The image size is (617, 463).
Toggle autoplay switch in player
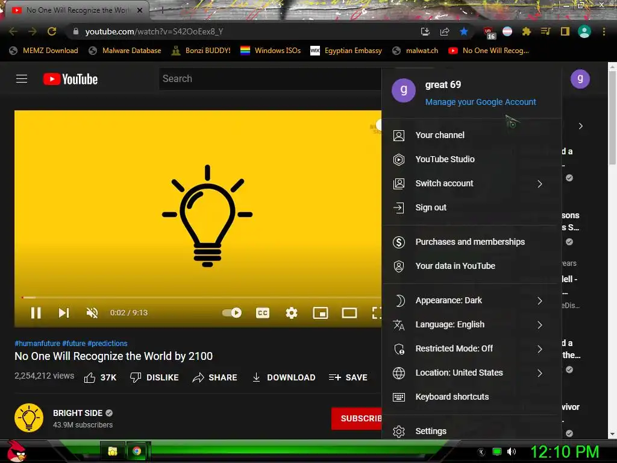coord(232,313)
